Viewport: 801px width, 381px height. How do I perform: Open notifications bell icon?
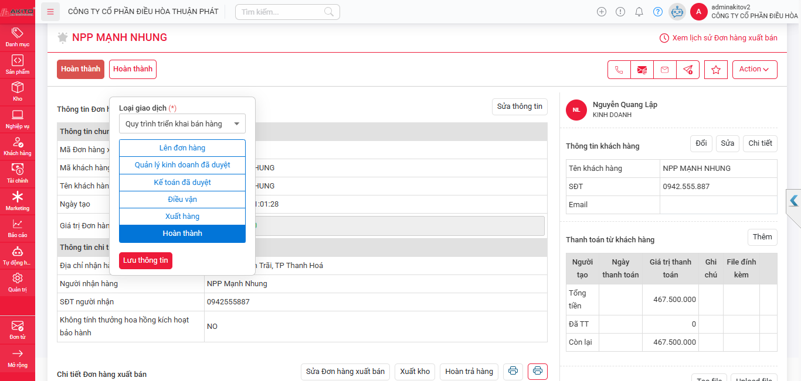pyautogui.click(x=639, y=12)
